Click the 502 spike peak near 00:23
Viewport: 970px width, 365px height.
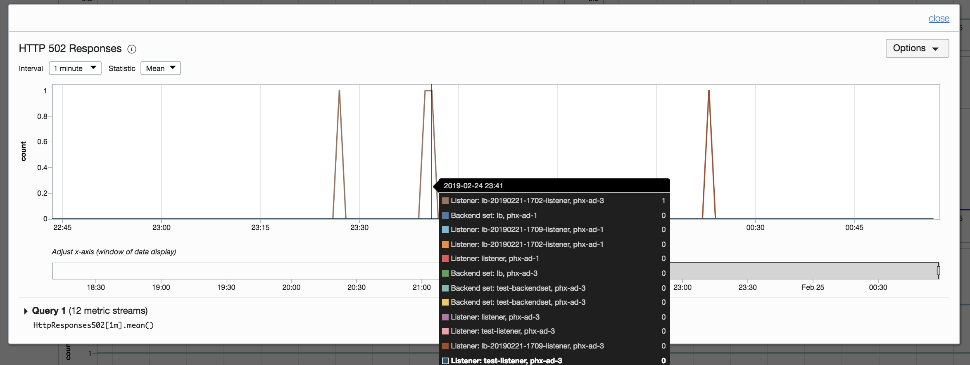click(709, 90)
